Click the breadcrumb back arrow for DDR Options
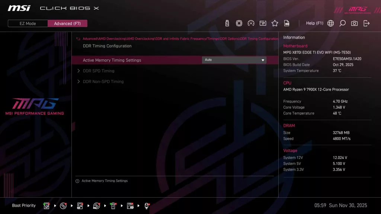The width and height of the screenshot is (381, 214). tap(78, 38)
